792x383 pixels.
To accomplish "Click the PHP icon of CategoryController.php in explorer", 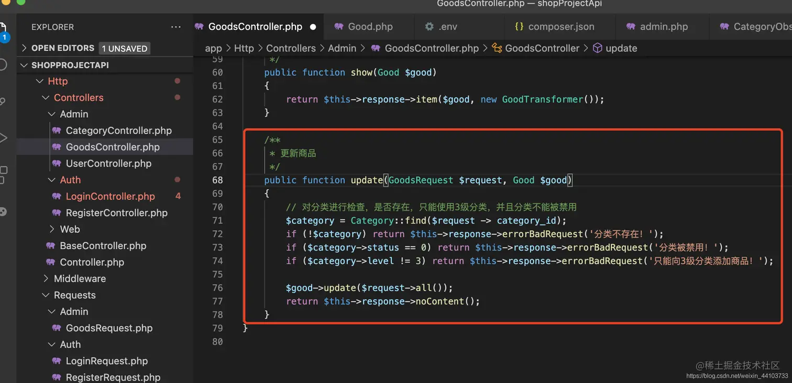I will [57, 130].
